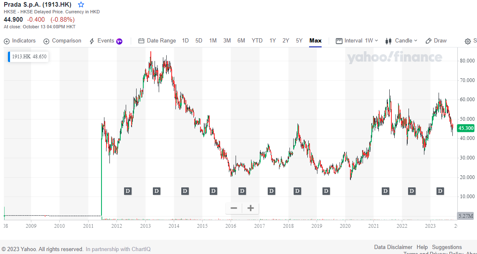The image size is (477, 254).
Task: Open the Suggestions link
Action: [x=447, y=247]
